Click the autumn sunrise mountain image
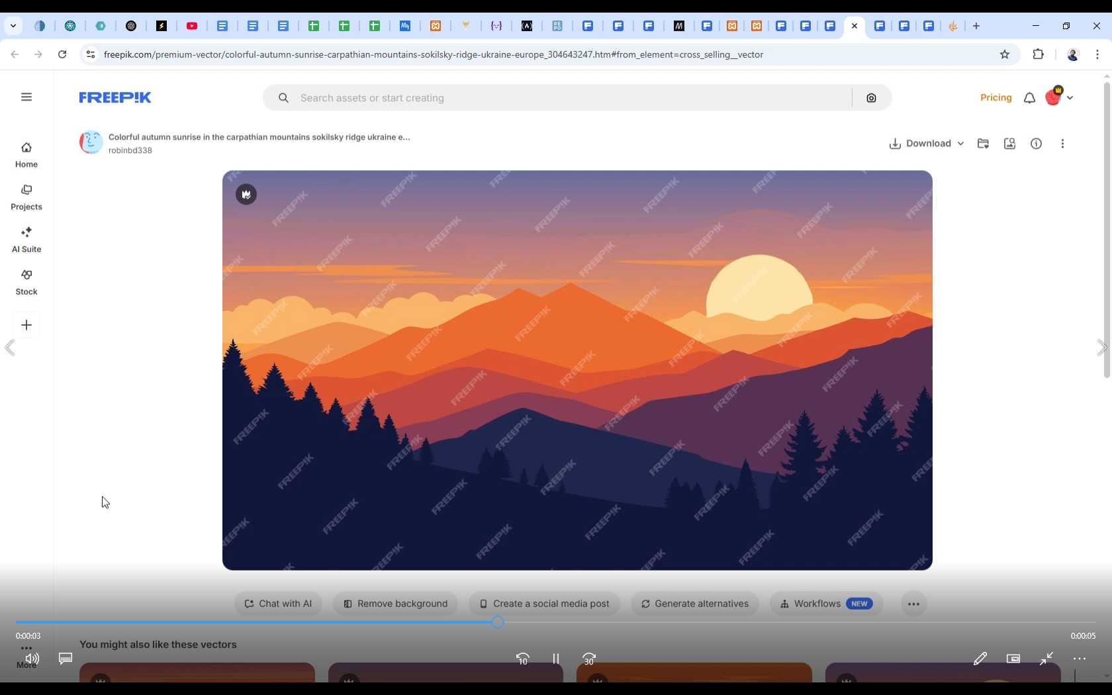1112x695 pixels. 577,371
